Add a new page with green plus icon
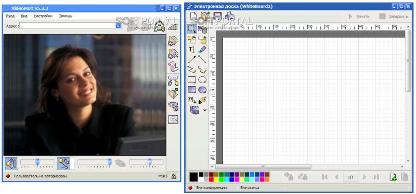The width and height of the screenshot is (416, 194). [x=393, y=177]
